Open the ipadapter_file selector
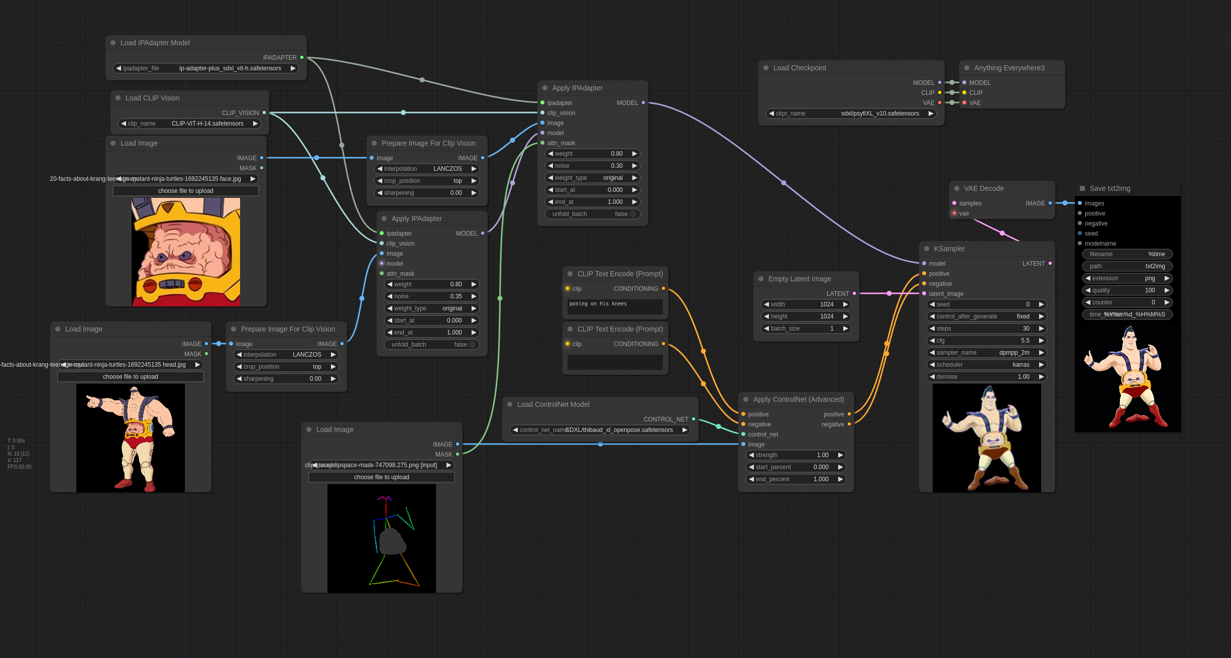 click(x=206, y=68)
